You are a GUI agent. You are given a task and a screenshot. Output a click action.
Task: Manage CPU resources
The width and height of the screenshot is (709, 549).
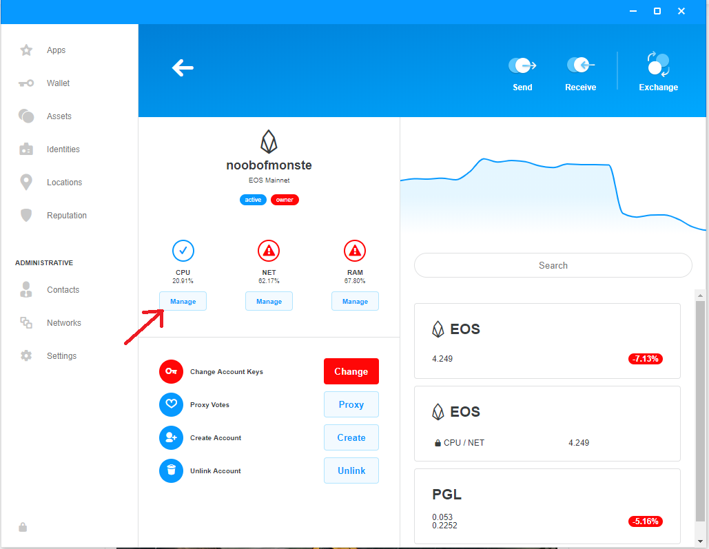coord(183,301)
